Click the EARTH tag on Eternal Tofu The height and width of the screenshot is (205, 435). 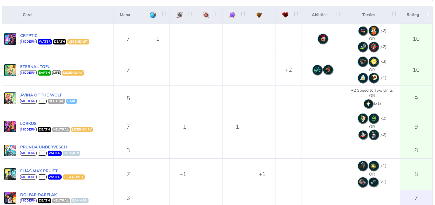click(44, 73)
